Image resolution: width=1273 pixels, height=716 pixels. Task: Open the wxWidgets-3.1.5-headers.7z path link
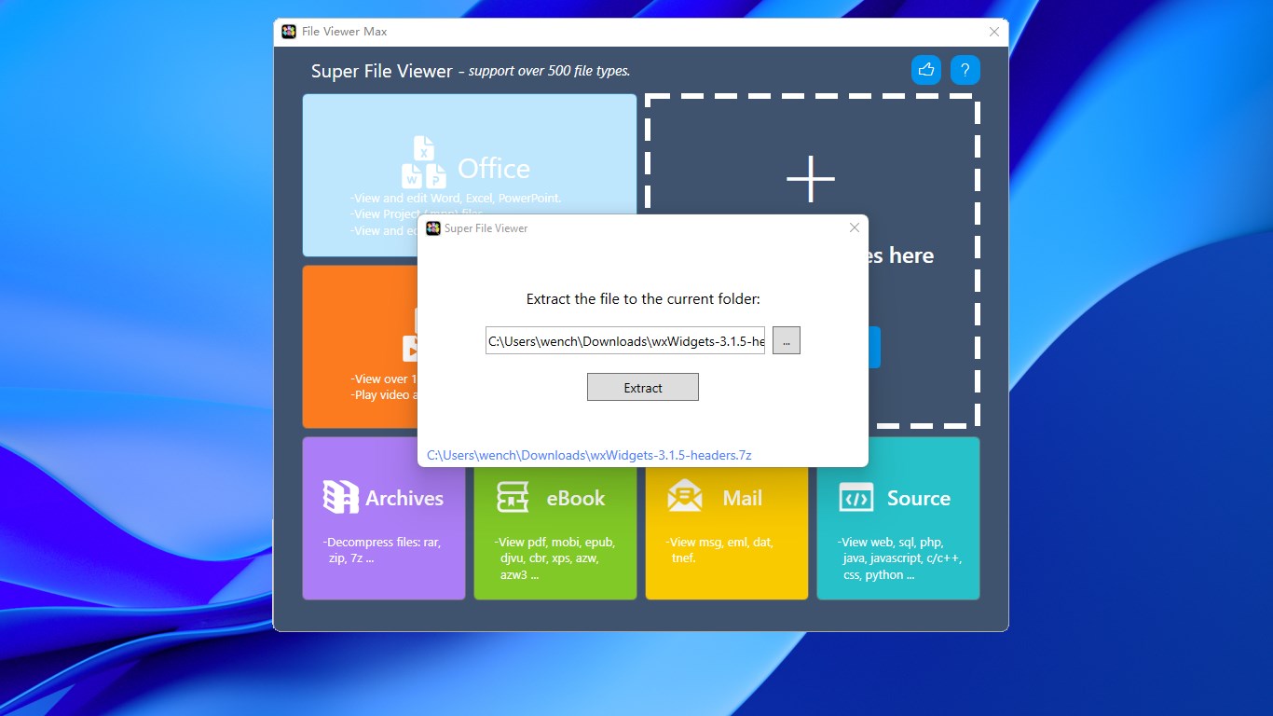click(x=589, y=455)
